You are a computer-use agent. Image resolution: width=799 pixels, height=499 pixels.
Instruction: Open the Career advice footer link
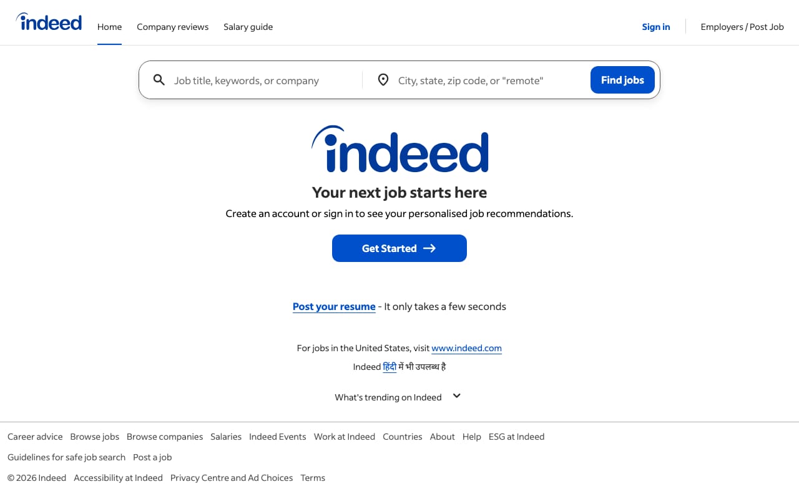(x=35, y=437)
